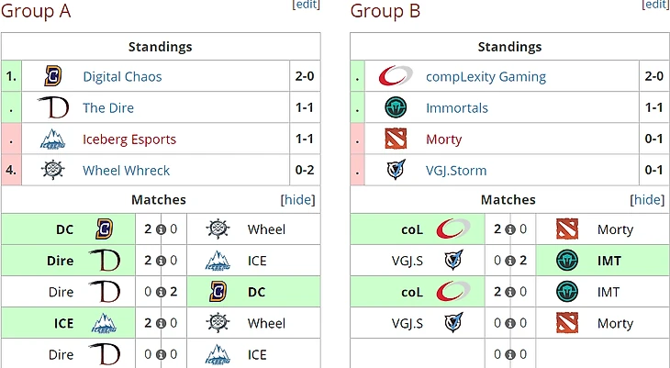Click the Immortals logo in Group B standings
The height and width of the screenshot is (368, 670).
click(395, 108)
